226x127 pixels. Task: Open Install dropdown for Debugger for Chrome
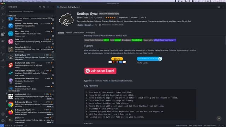53,107
